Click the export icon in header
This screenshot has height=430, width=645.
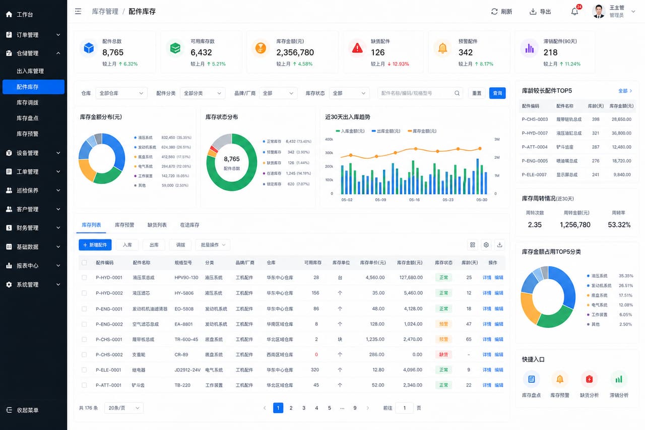(533, 12)
